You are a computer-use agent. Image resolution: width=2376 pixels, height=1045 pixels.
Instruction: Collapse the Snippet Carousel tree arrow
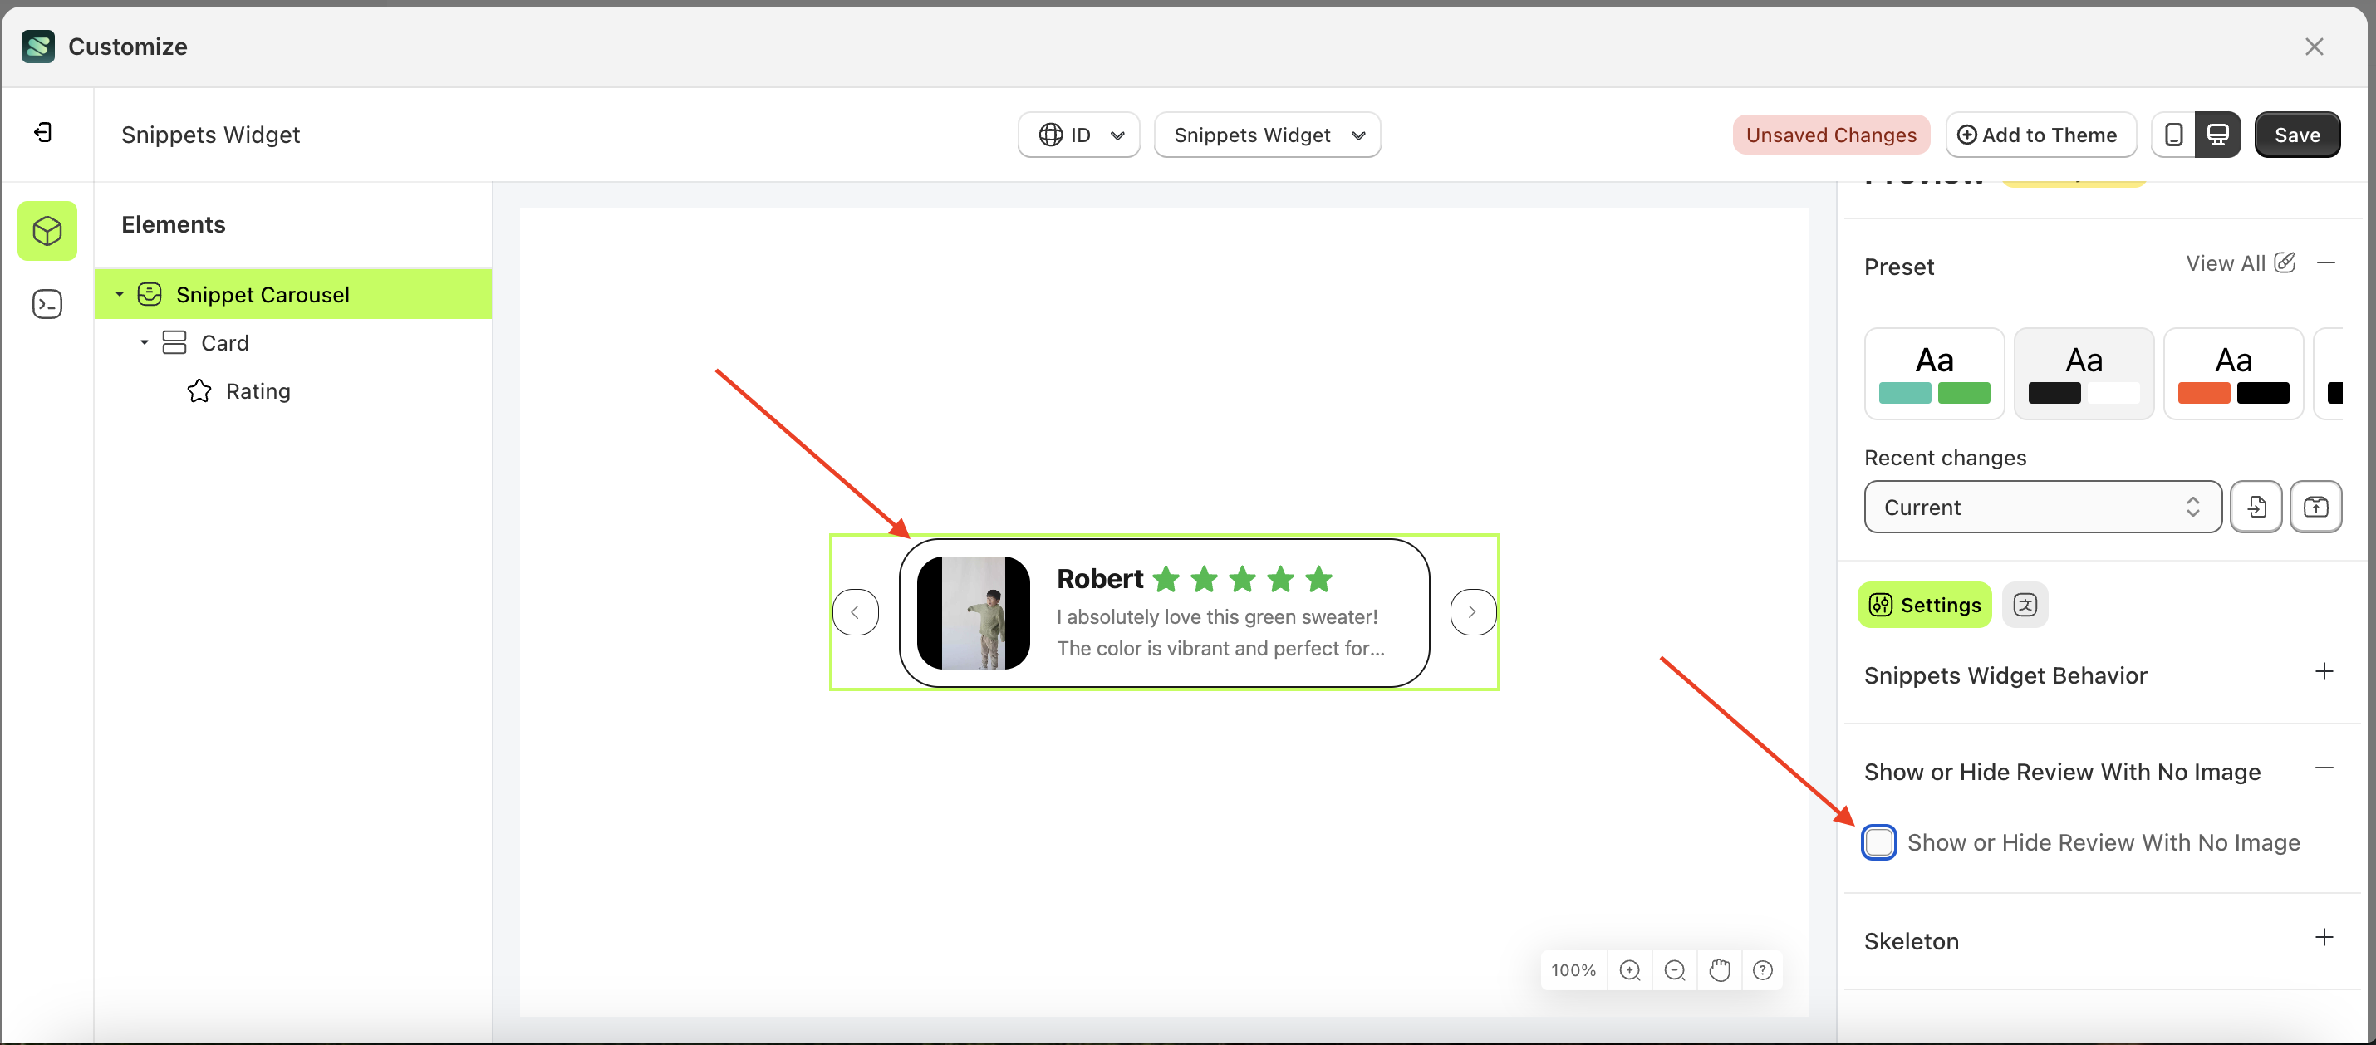pyautogui.click(x=119, y=294)
